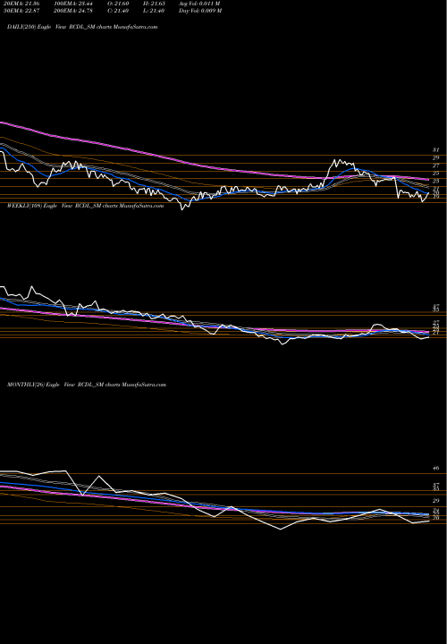Click the 46 price label on monthly chart
447x644 pixels.
[436, 468]
